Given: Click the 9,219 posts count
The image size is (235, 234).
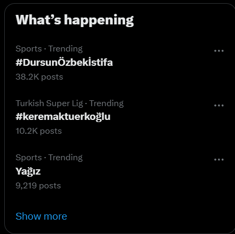Looking at the screenshot, I should (38, 186).
